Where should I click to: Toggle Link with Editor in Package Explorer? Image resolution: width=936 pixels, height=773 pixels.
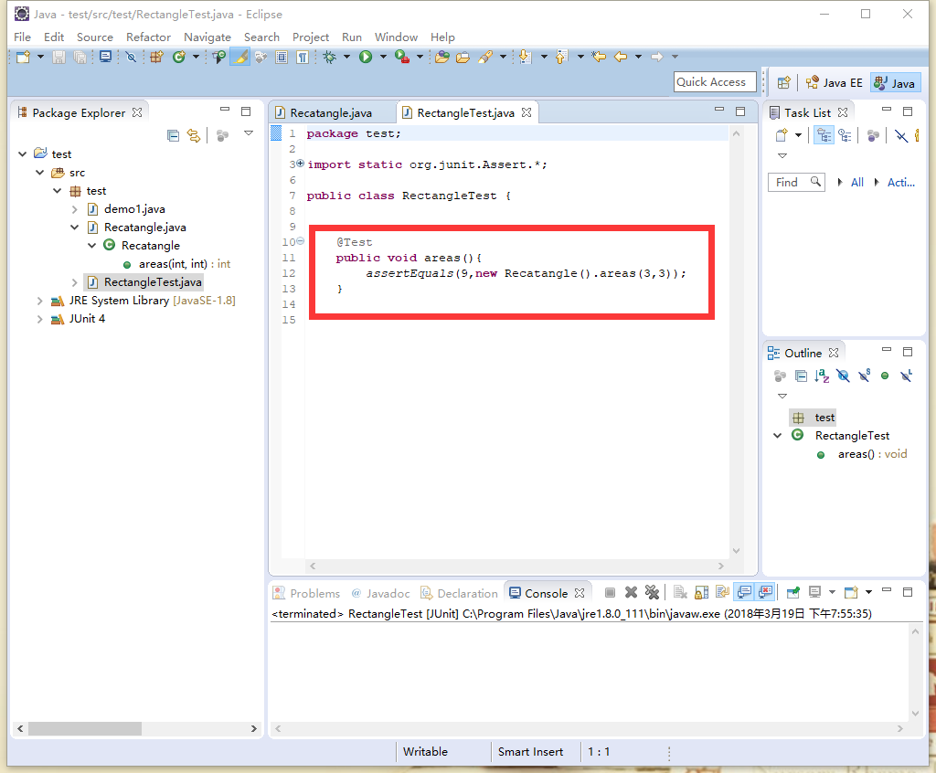(x=194, y=136)
